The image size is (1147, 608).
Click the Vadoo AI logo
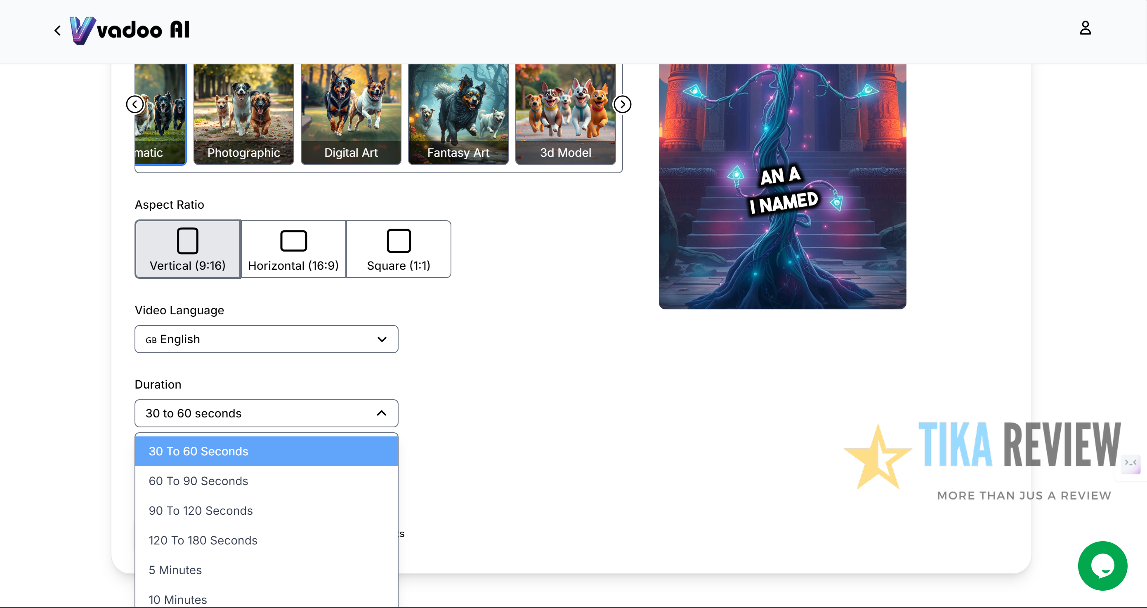(130, 30)
